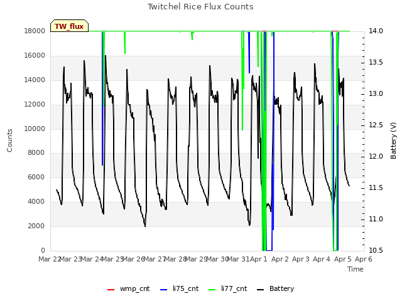Click the Apr 6 date tick label

point(363,259)
